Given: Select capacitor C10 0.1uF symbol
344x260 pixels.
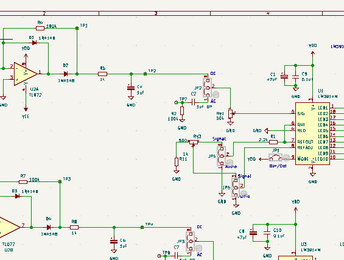Looking at the screenshot, I should click(267, 233).
